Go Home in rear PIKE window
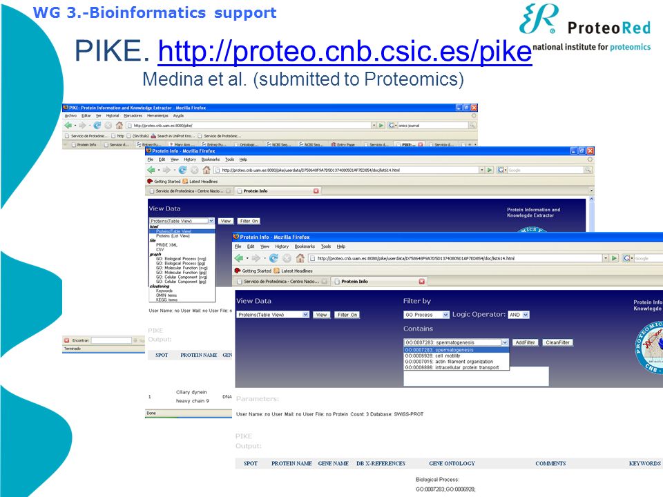Screen dimensions: 663x497 (119, 125)
